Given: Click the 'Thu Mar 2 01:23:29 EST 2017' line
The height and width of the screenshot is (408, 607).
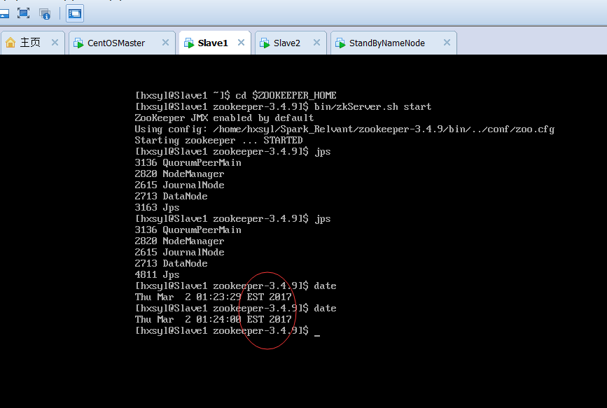Looking at the screenshot, I should click(x=214, y=297).
